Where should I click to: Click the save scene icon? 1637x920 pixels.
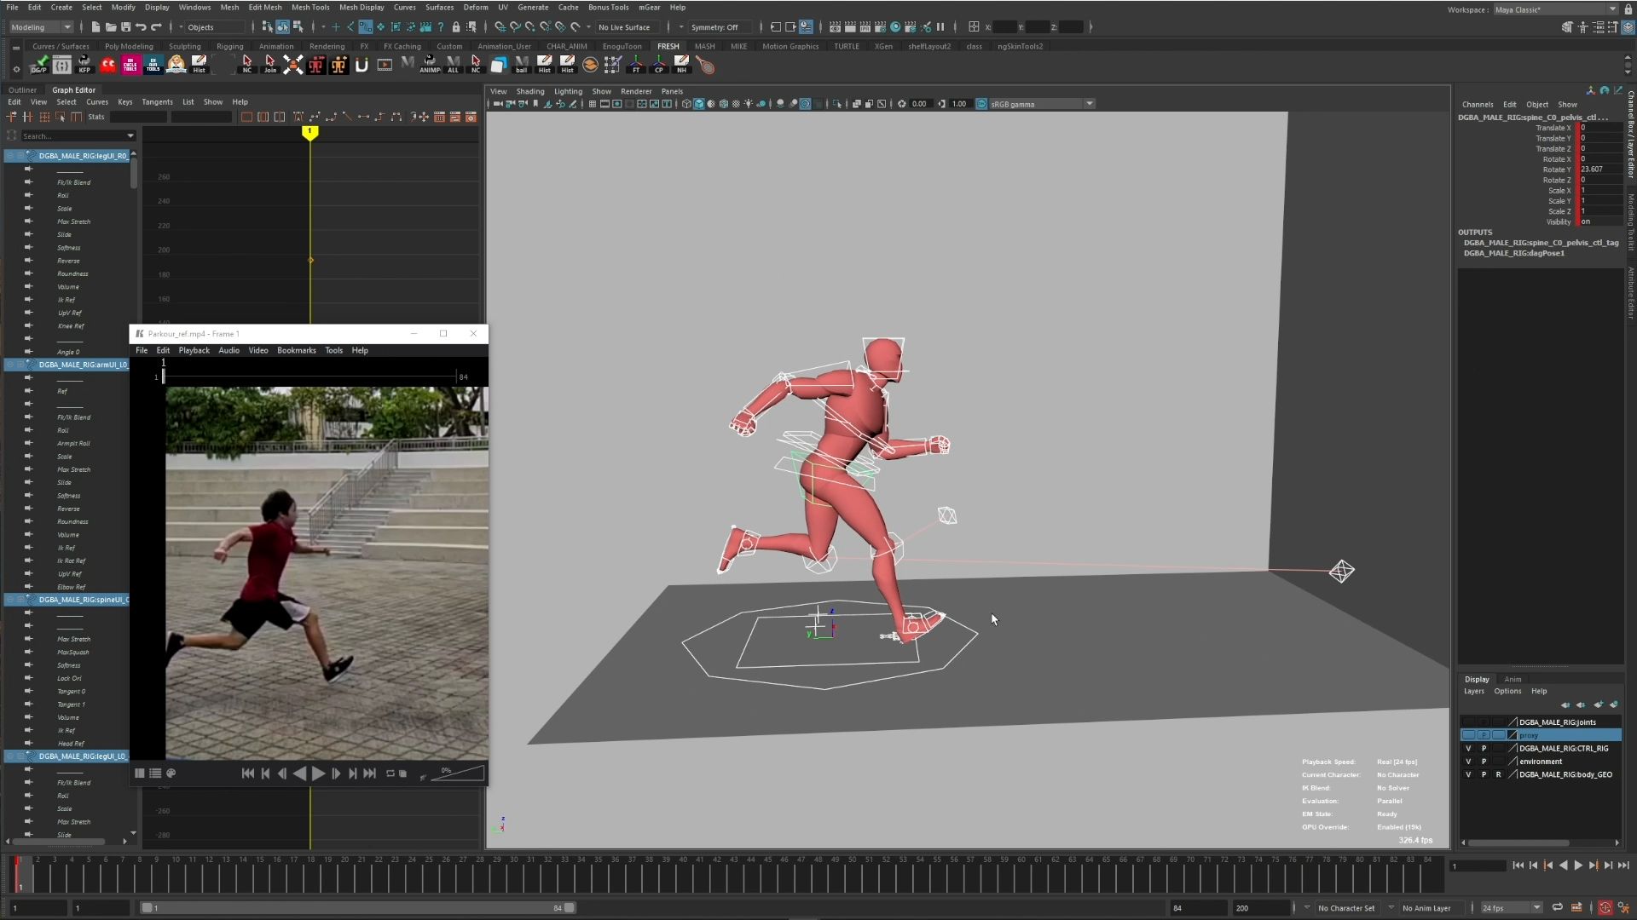pos(125,27)
